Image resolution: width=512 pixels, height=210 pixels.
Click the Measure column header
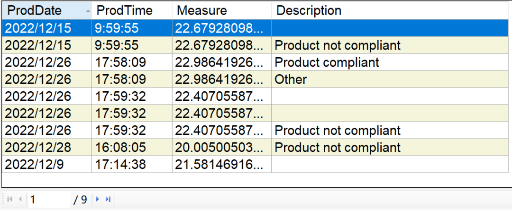(x=201, y=10)
